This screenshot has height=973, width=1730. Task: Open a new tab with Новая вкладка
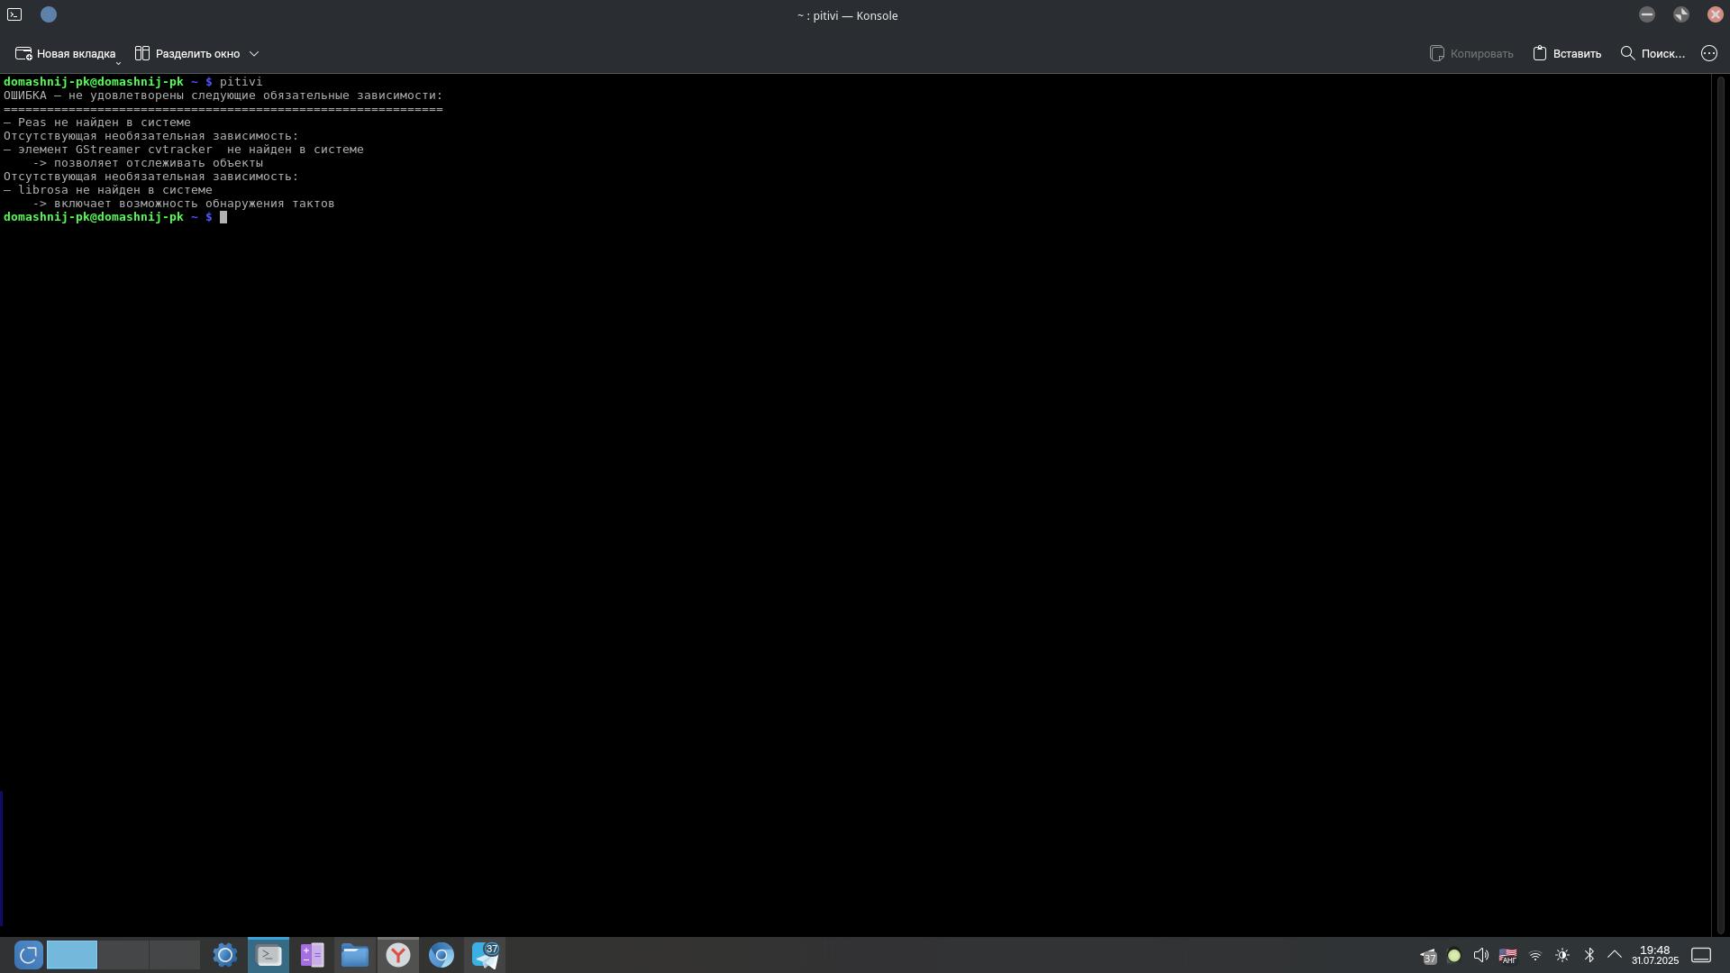coord(66,54)
